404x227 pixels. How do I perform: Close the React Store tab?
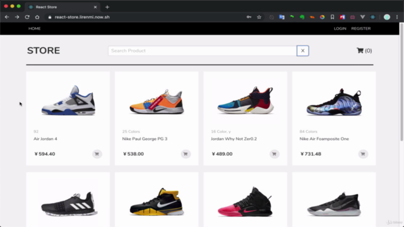(x=95, y=7)
